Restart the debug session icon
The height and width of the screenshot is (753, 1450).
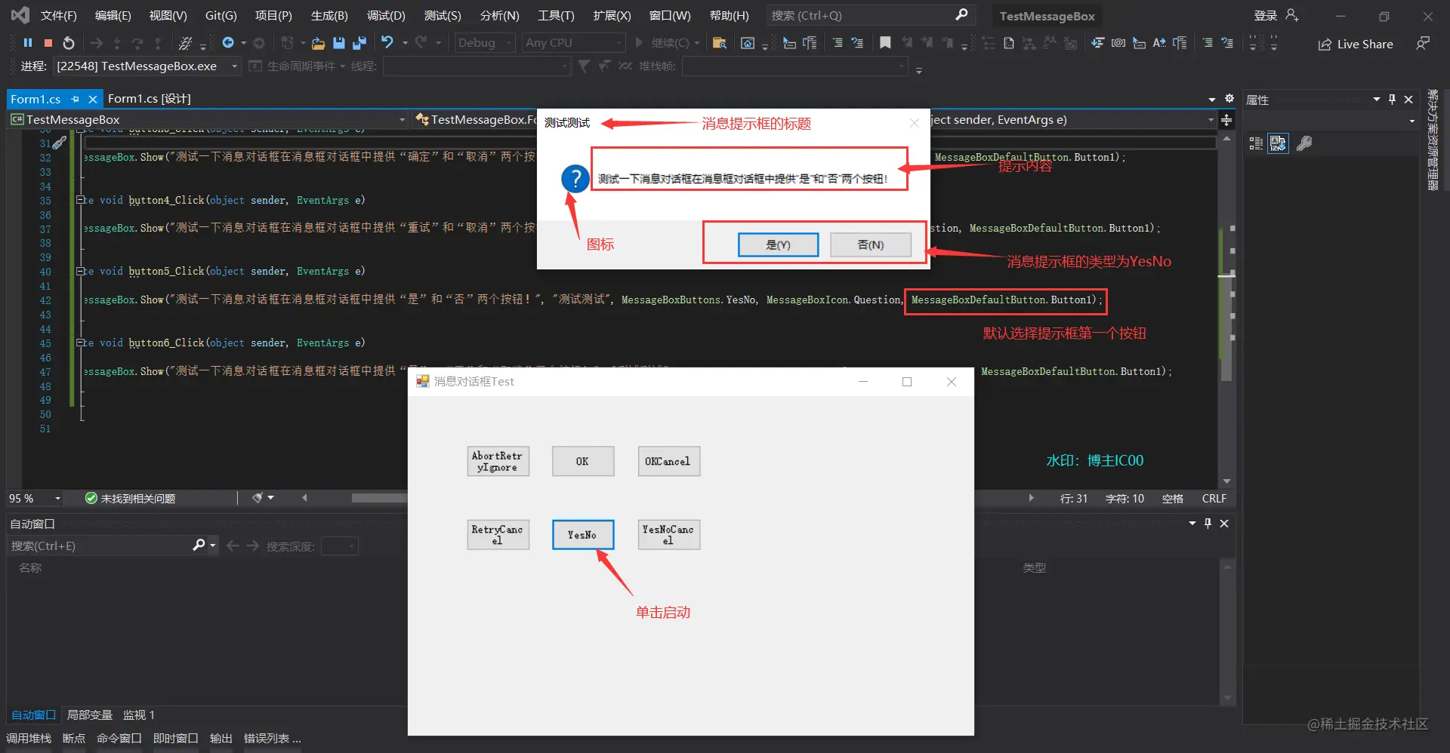click(x=69, y=43)
